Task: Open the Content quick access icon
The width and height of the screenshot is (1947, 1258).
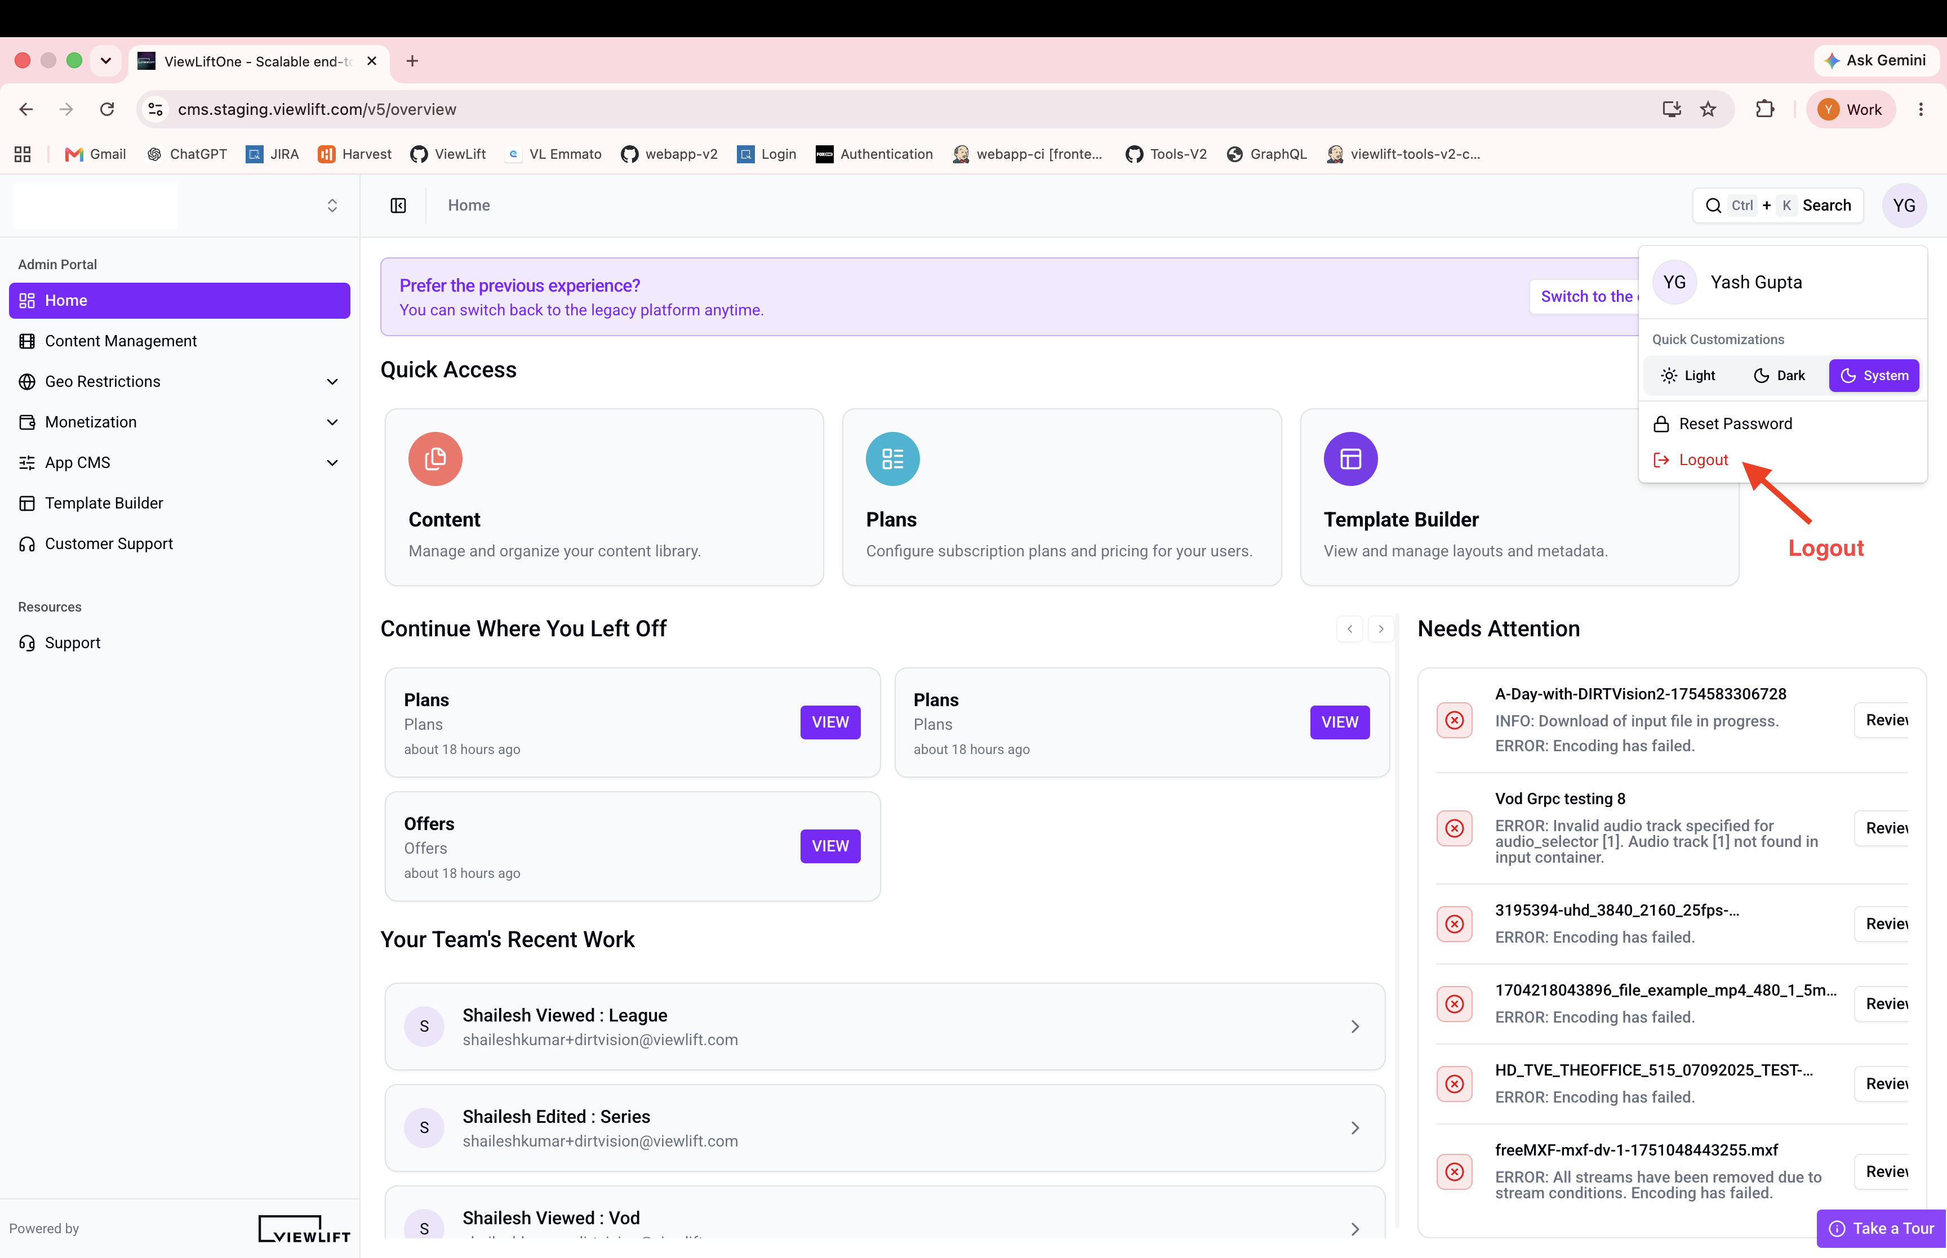Action: [x=435, y=459]
